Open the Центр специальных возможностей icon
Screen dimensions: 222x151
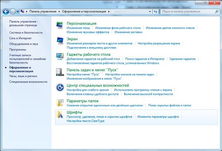click(x=60, y=87)
